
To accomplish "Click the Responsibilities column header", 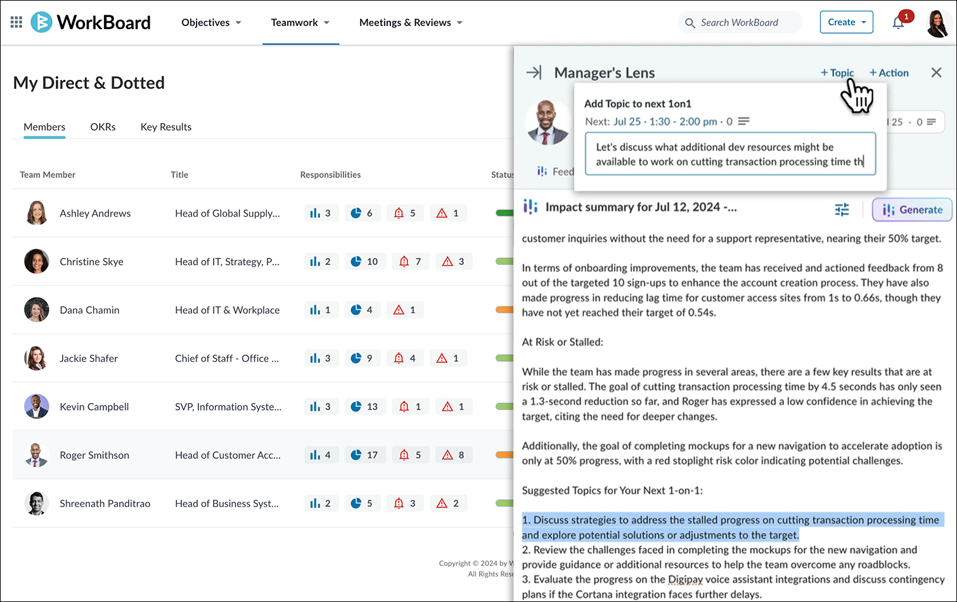I will pyautogui.click(x=330, y=174).
